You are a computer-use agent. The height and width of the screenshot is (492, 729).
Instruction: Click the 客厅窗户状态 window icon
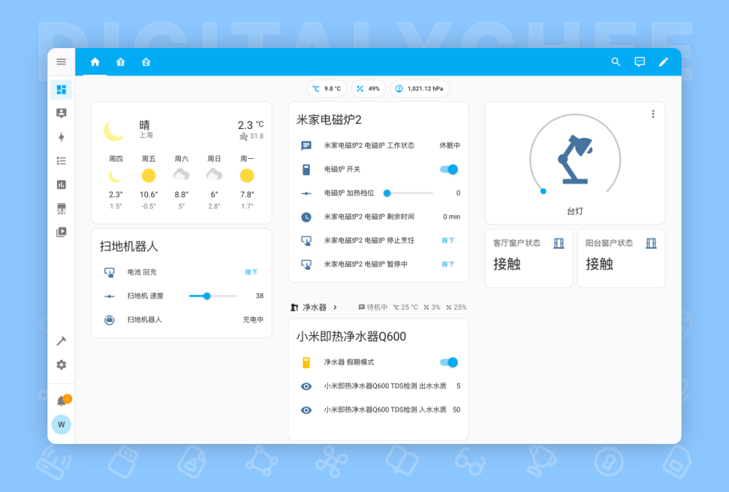[559, 243]
